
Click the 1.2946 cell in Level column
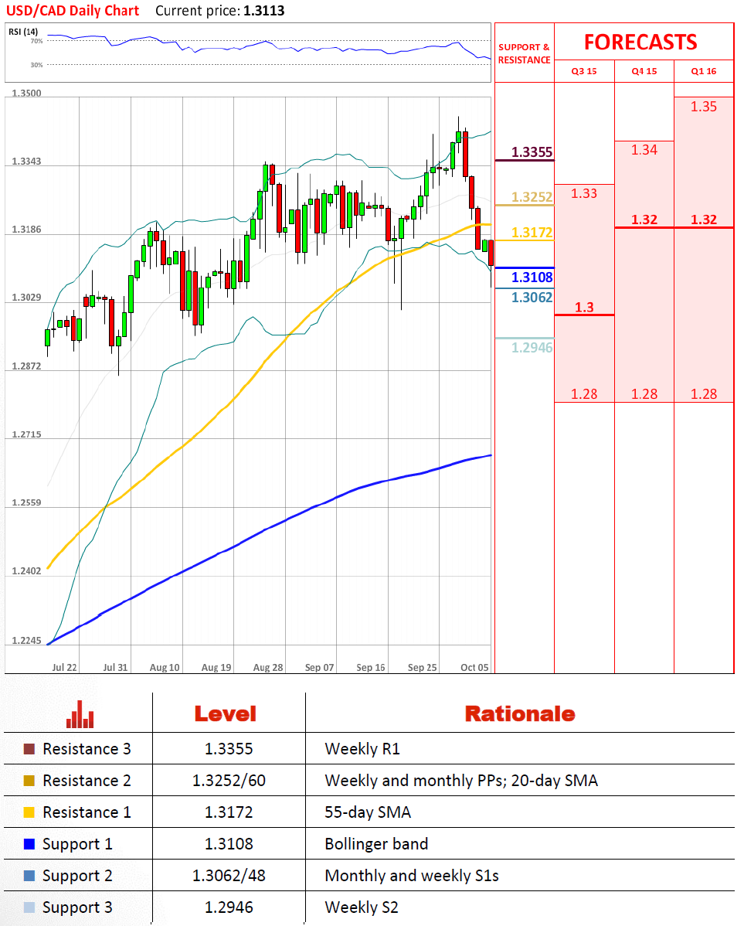pyautogui.click(x=229, y=907)
